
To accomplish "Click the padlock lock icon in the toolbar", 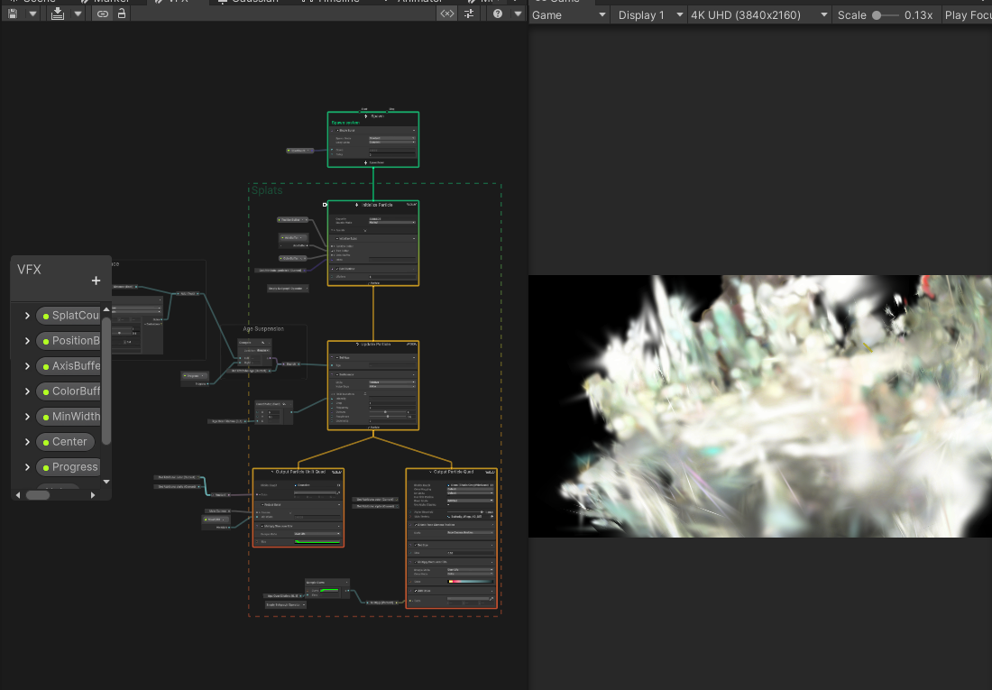I will (122, 14).
